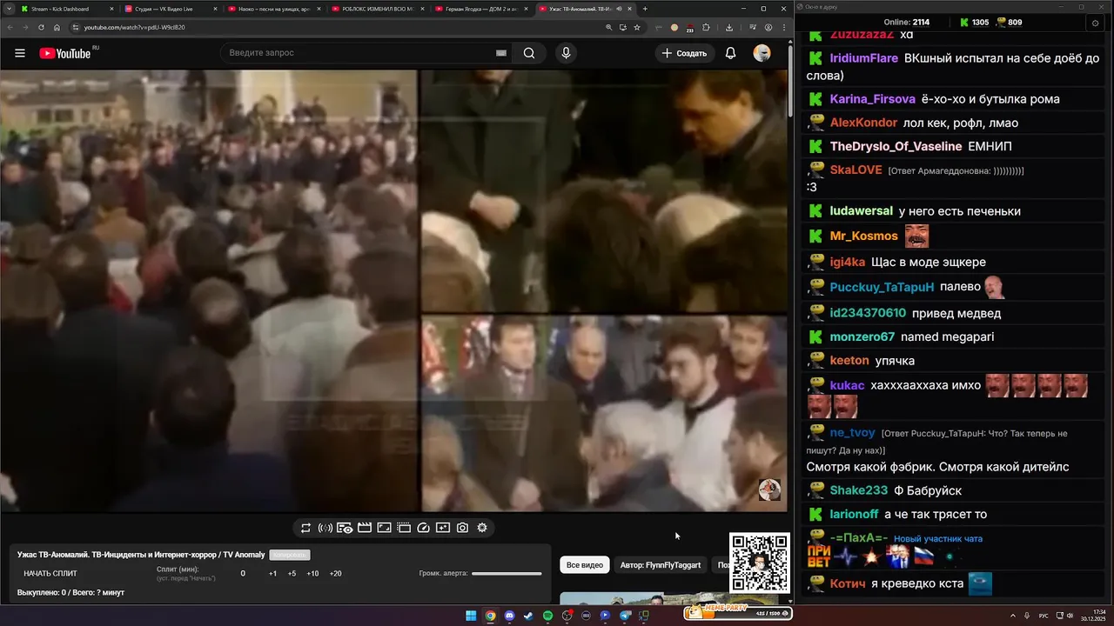Open the YouTube account avatar menu
Screen dimensions: 1114x626
click(x=762, y=53)
